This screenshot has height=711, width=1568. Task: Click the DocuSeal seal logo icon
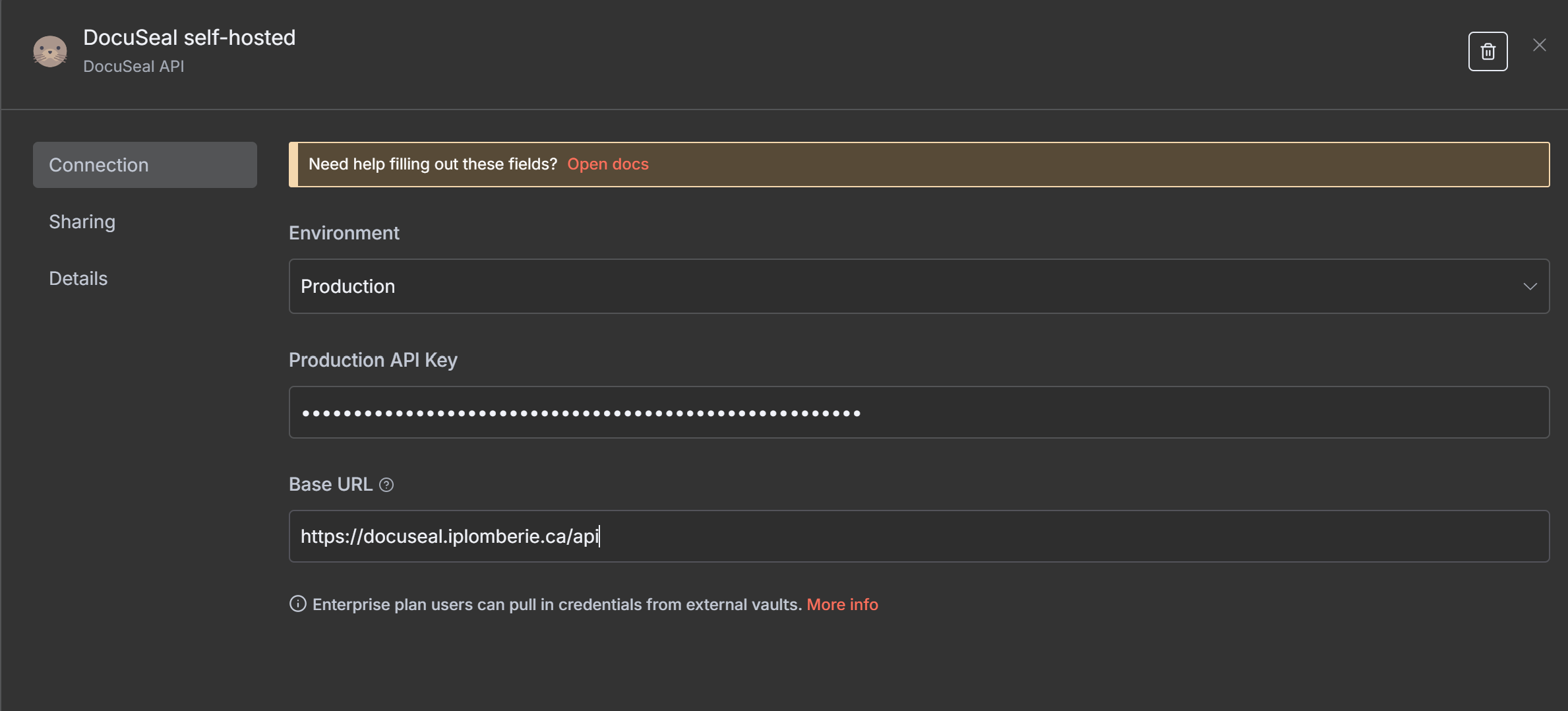tap(50, 51)
